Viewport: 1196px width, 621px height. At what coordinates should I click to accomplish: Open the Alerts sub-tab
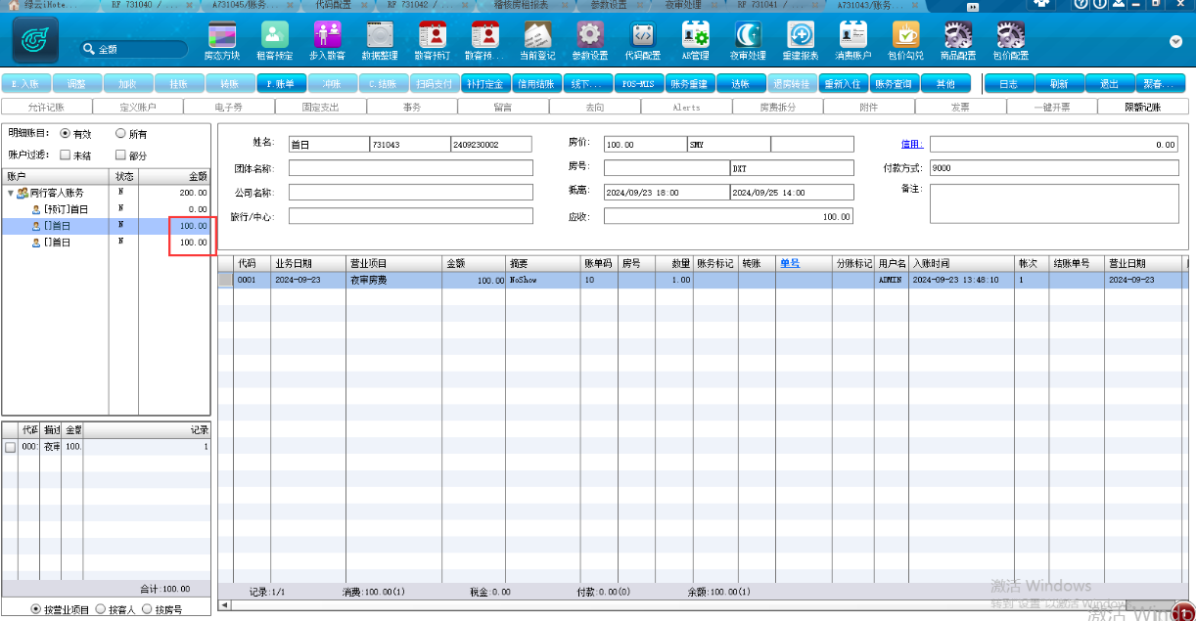point(686,107)
